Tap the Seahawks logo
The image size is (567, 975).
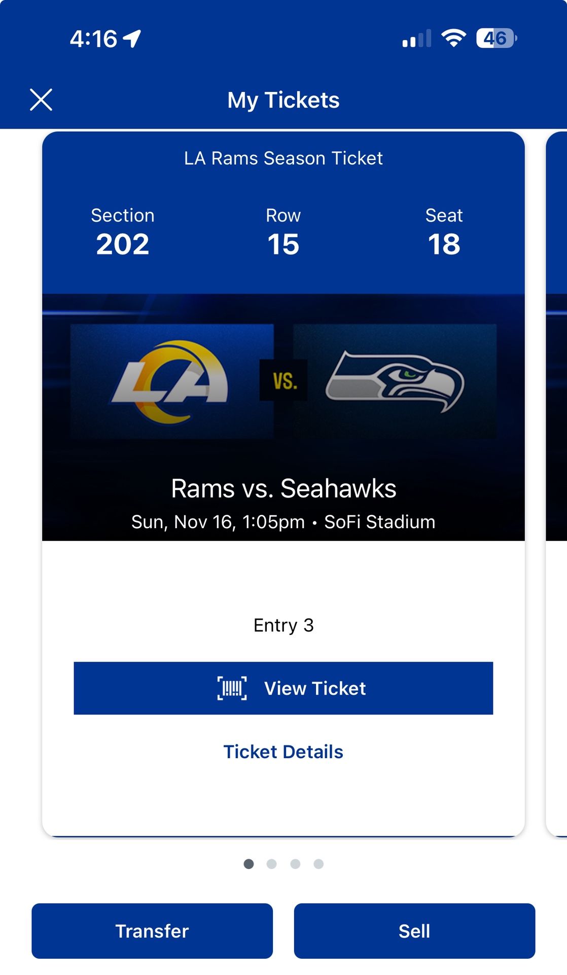click(395, 382)
